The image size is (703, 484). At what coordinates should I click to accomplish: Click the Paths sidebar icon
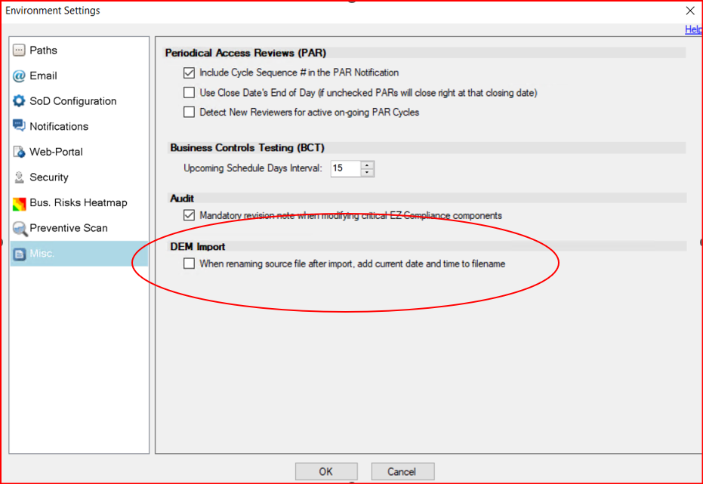click(20, 51)
